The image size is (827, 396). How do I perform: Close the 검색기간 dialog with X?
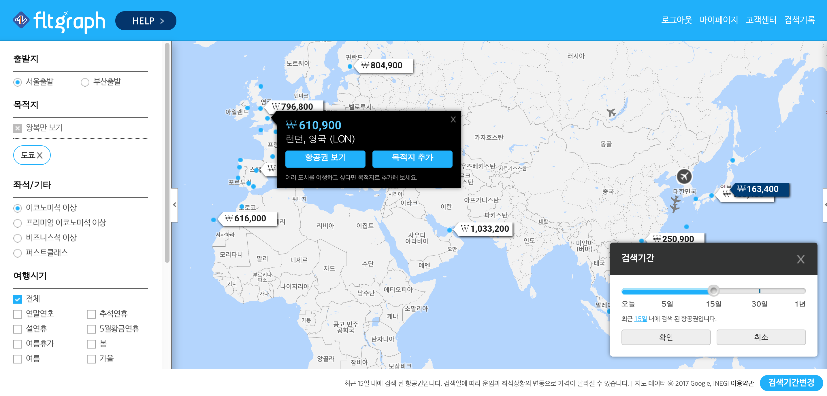point(800,259)
